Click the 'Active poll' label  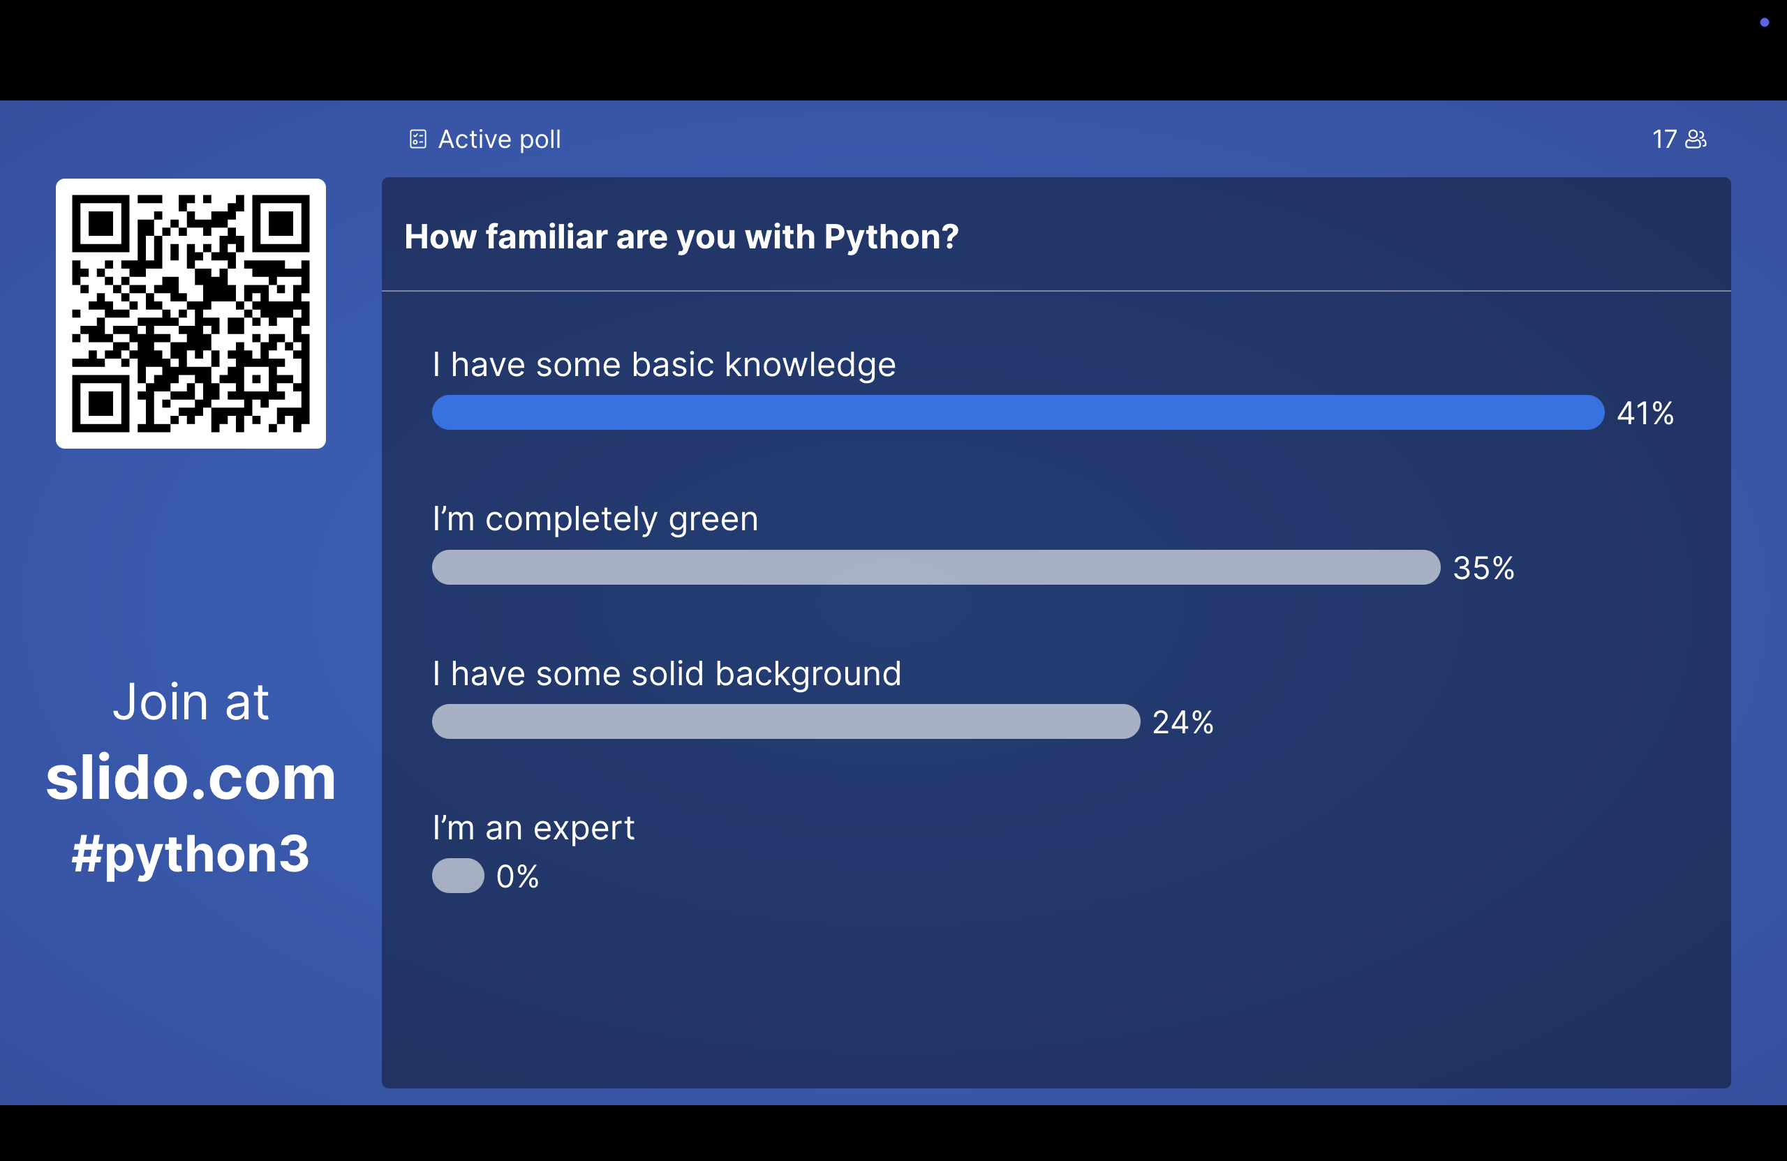click(x=499, y=139)
